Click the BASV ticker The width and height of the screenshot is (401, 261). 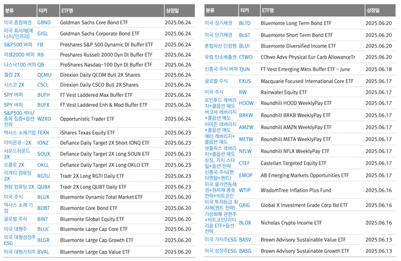(245, 240)
